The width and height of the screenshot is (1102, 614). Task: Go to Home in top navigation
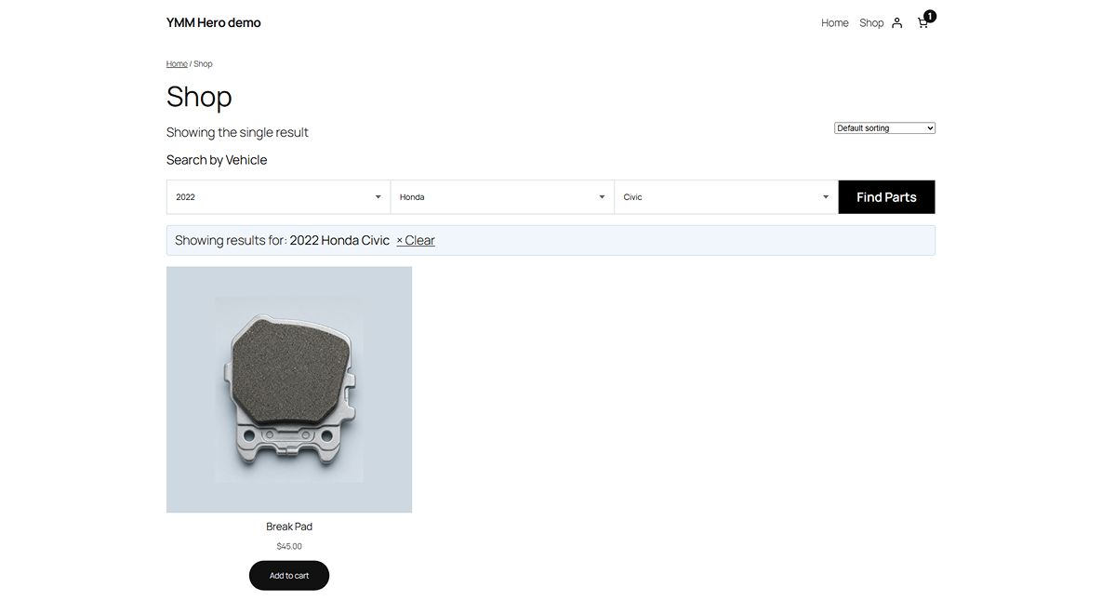(x=834, y=22)
